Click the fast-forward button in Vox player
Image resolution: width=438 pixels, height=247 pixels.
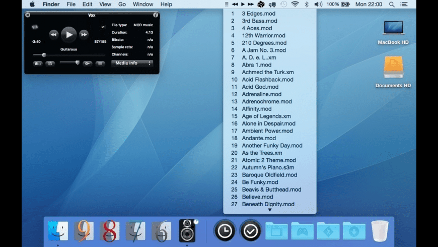click(84, 34)
